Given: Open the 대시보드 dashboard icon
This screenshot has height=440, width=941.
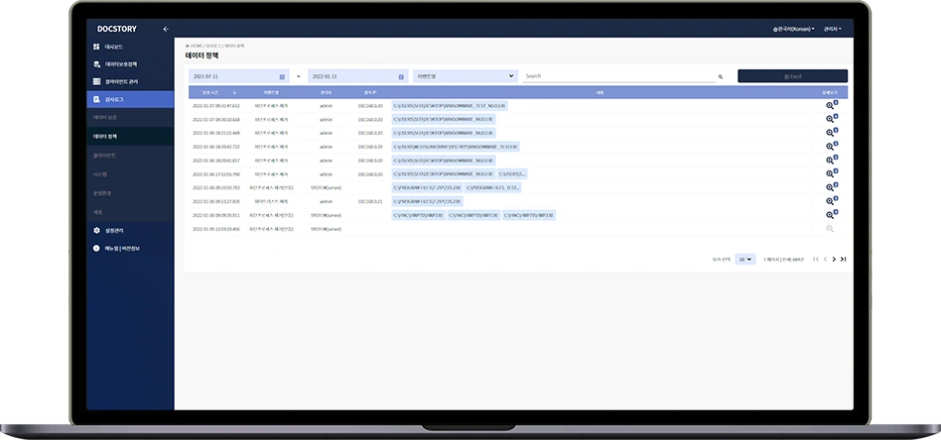Looking at the screenshot, I should tap(96, 47).
